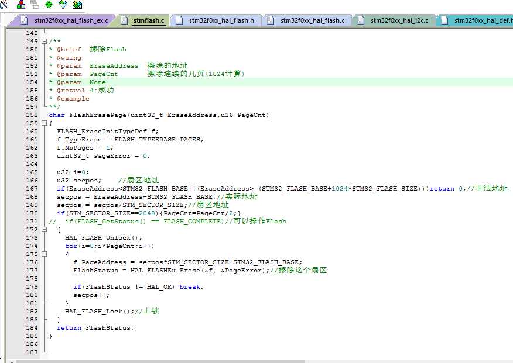Open Manage Run-Time Environment green diamond

(x=49, y=4)
